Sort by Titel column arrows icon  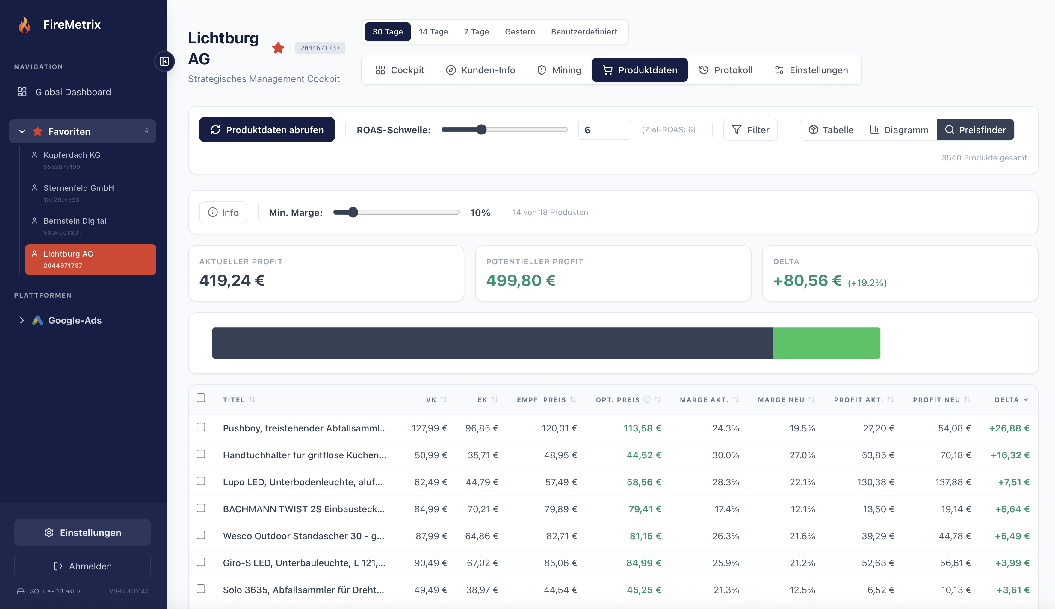(252, 399)
